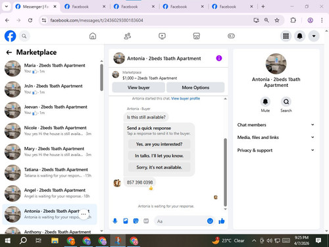The width and height of the screenshot is (329, 247).
Task: Click the '857 398 0398' message bubble
Action: (139, 182)
